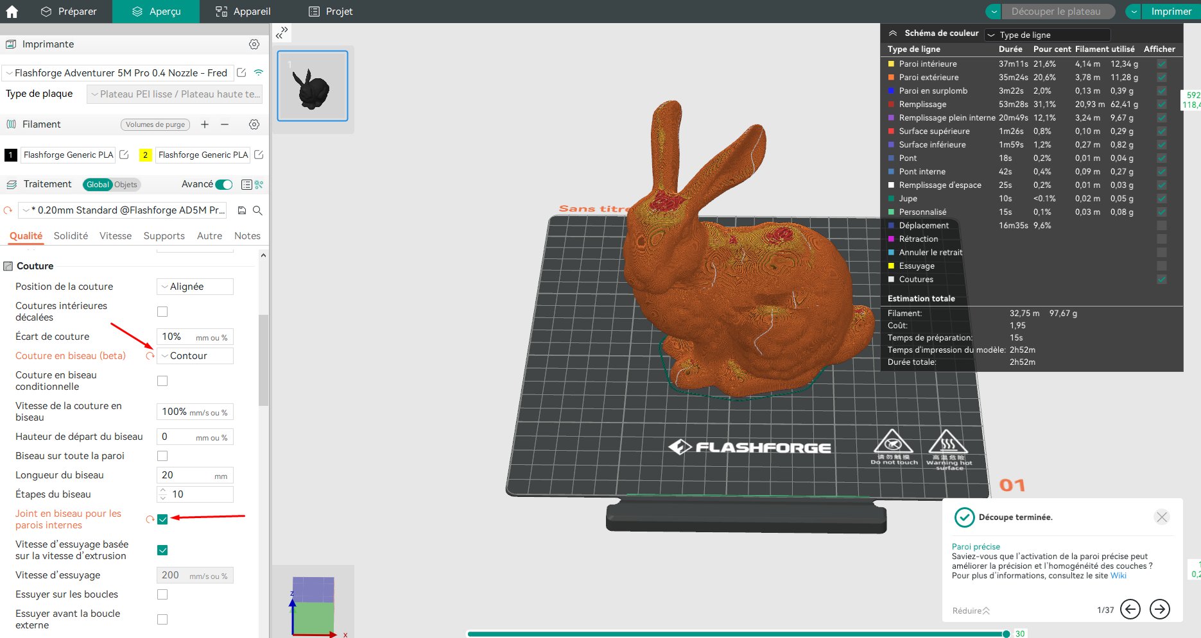1201x638 pixels.
Task: Open Schéma de couleur Type de ligne dropdown
Action: point(1048,35)
